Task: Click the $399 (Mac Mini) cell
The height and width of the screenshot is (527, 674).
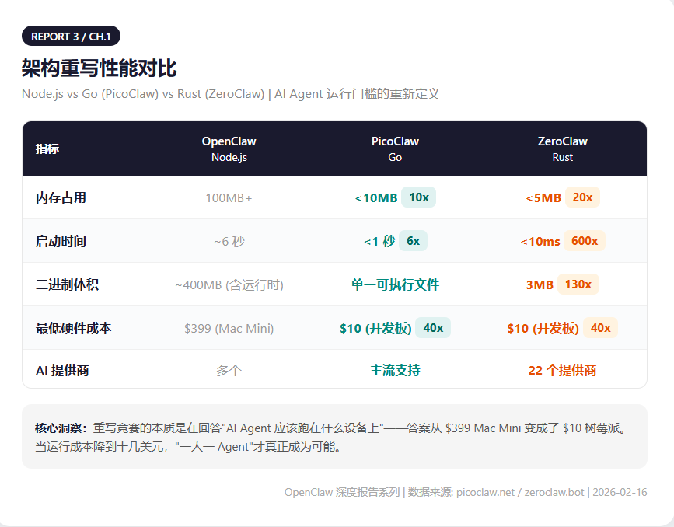Action: 229,328
